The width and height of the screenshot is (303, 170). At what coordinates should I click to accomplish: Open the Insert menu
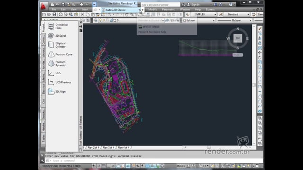click(x=85, y=9)
